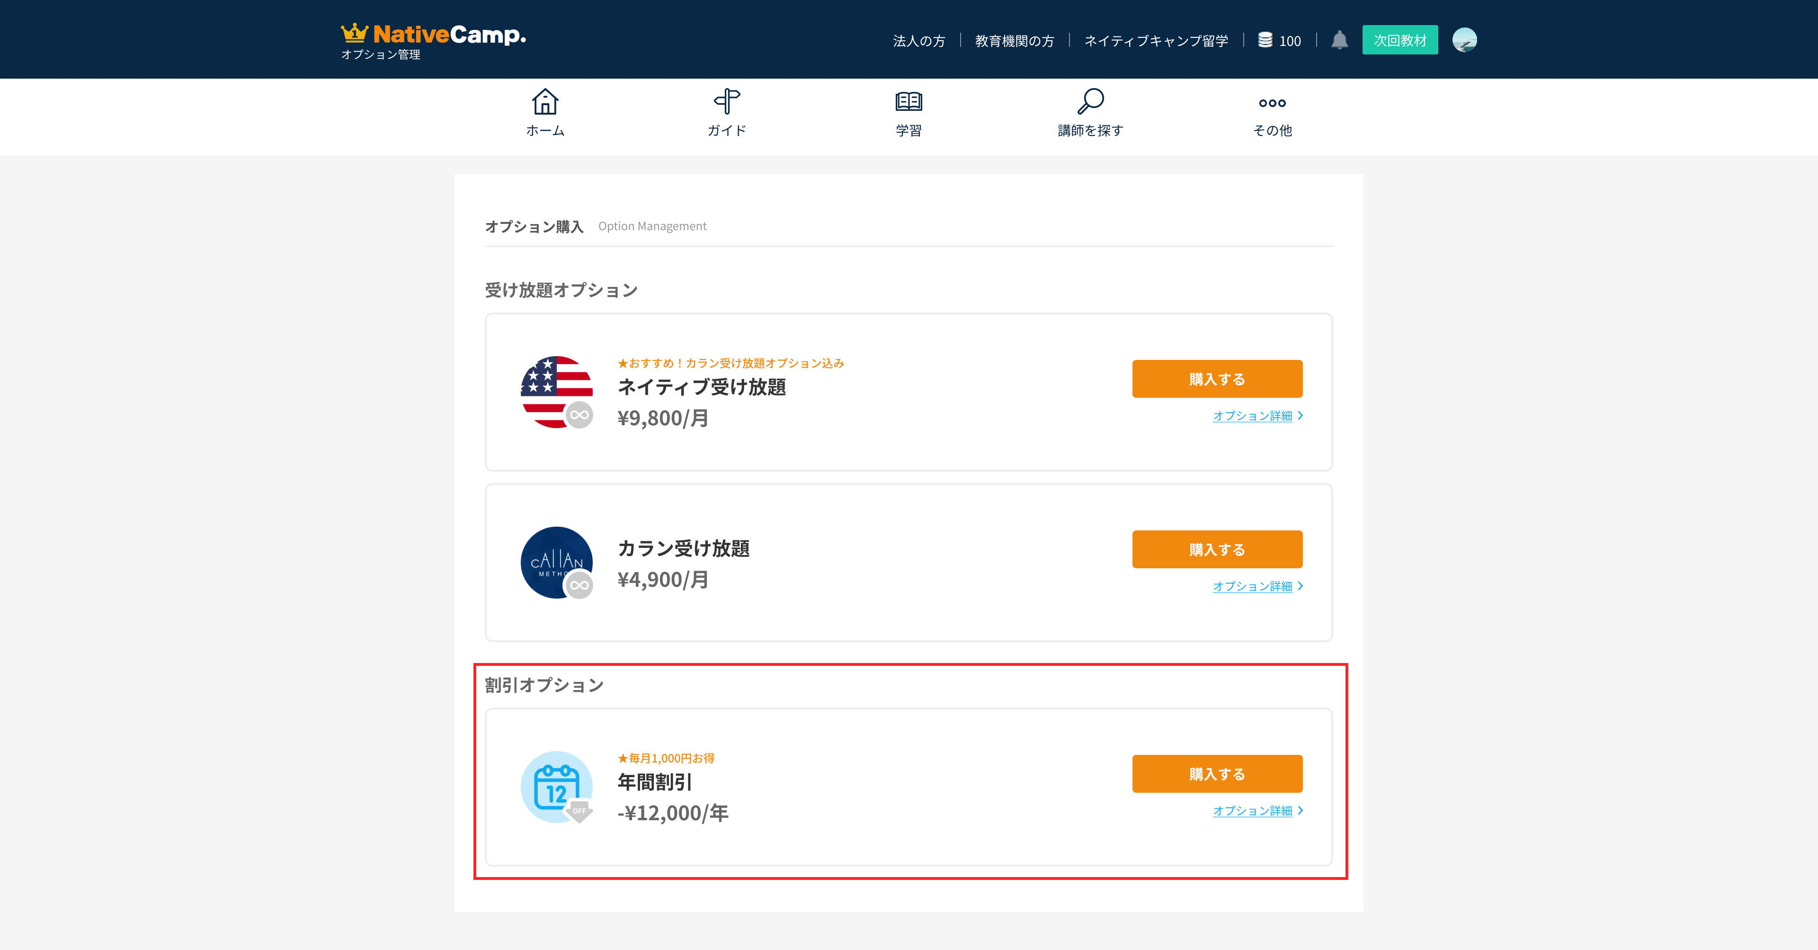
Task: View オプション詳細 for カラン受け放題
Action: (1257, 586)
